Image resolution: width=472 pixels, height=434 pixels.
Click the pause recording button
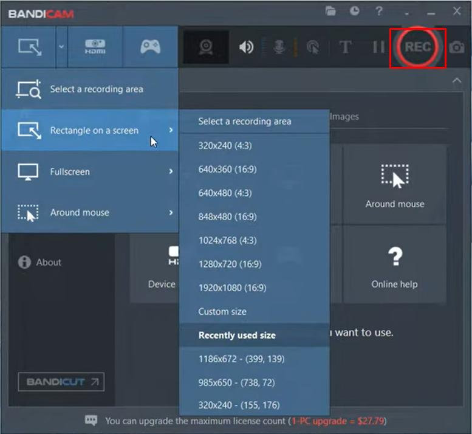point(378,47)
